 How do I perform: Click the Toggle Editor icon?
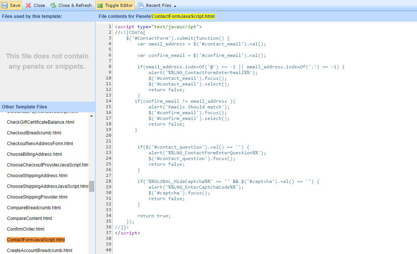[x=100, y=6]
